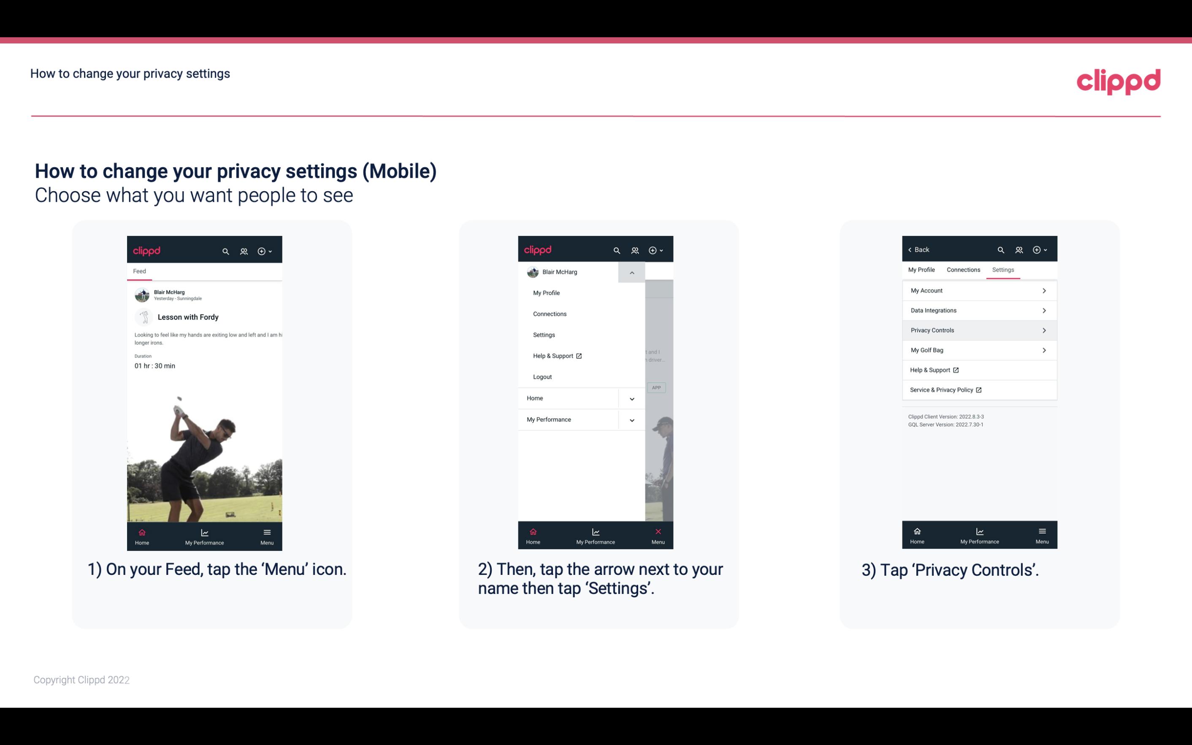Tap the Profile icon in navigation bar
This screenshot has width=1192, height=745.
pyautogui.click(x=243, y=251)
